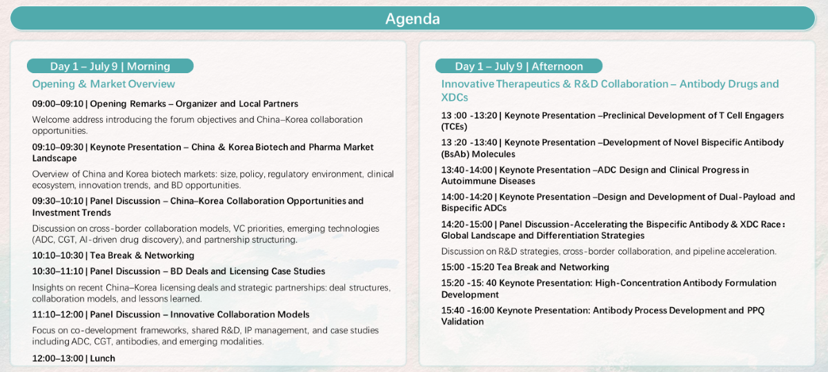Select the Day 1 July 9 Morning label

110,66
